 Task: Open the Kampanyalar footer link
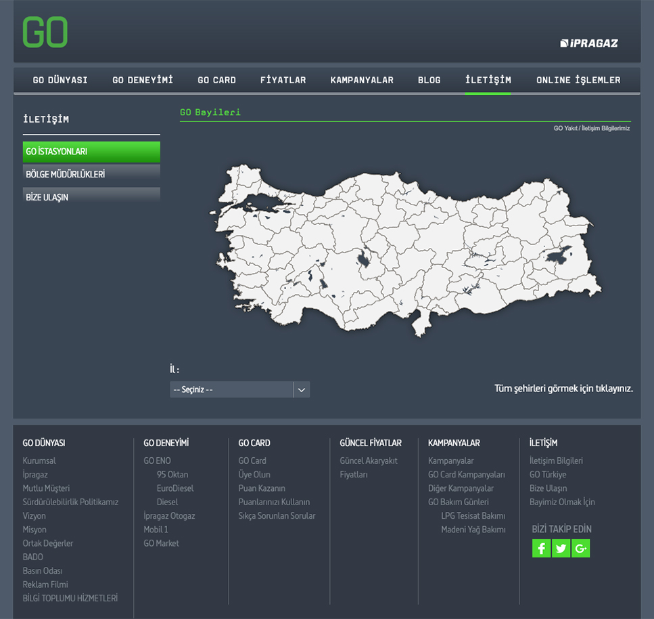point(451,461)
